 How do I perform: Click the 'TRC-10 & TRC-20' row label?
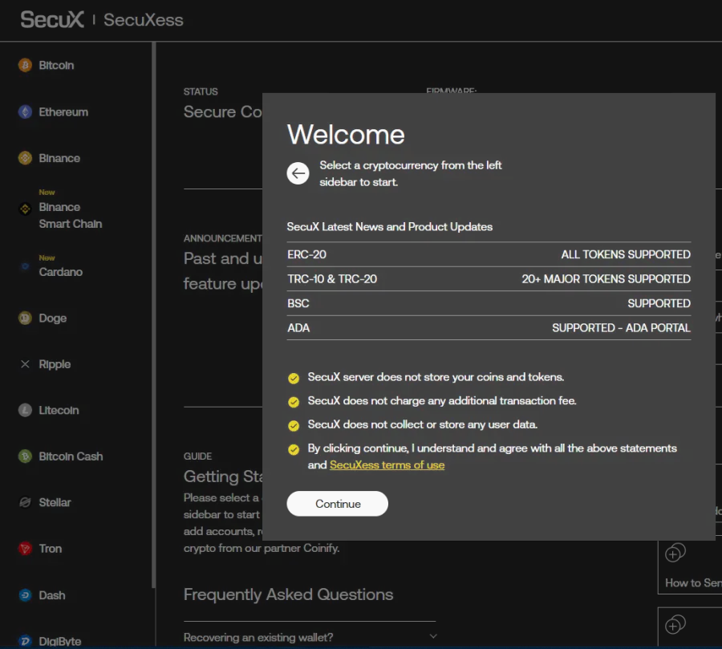coord(332,278)
